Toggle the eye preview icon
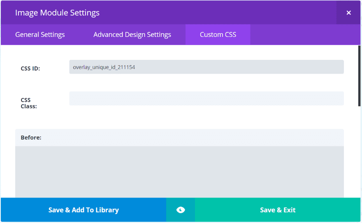The height and width of the screenshot is (223, 362). click(181, 210)
